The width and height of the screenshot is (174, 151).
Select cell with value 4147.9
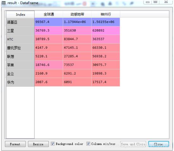point(49,48)
